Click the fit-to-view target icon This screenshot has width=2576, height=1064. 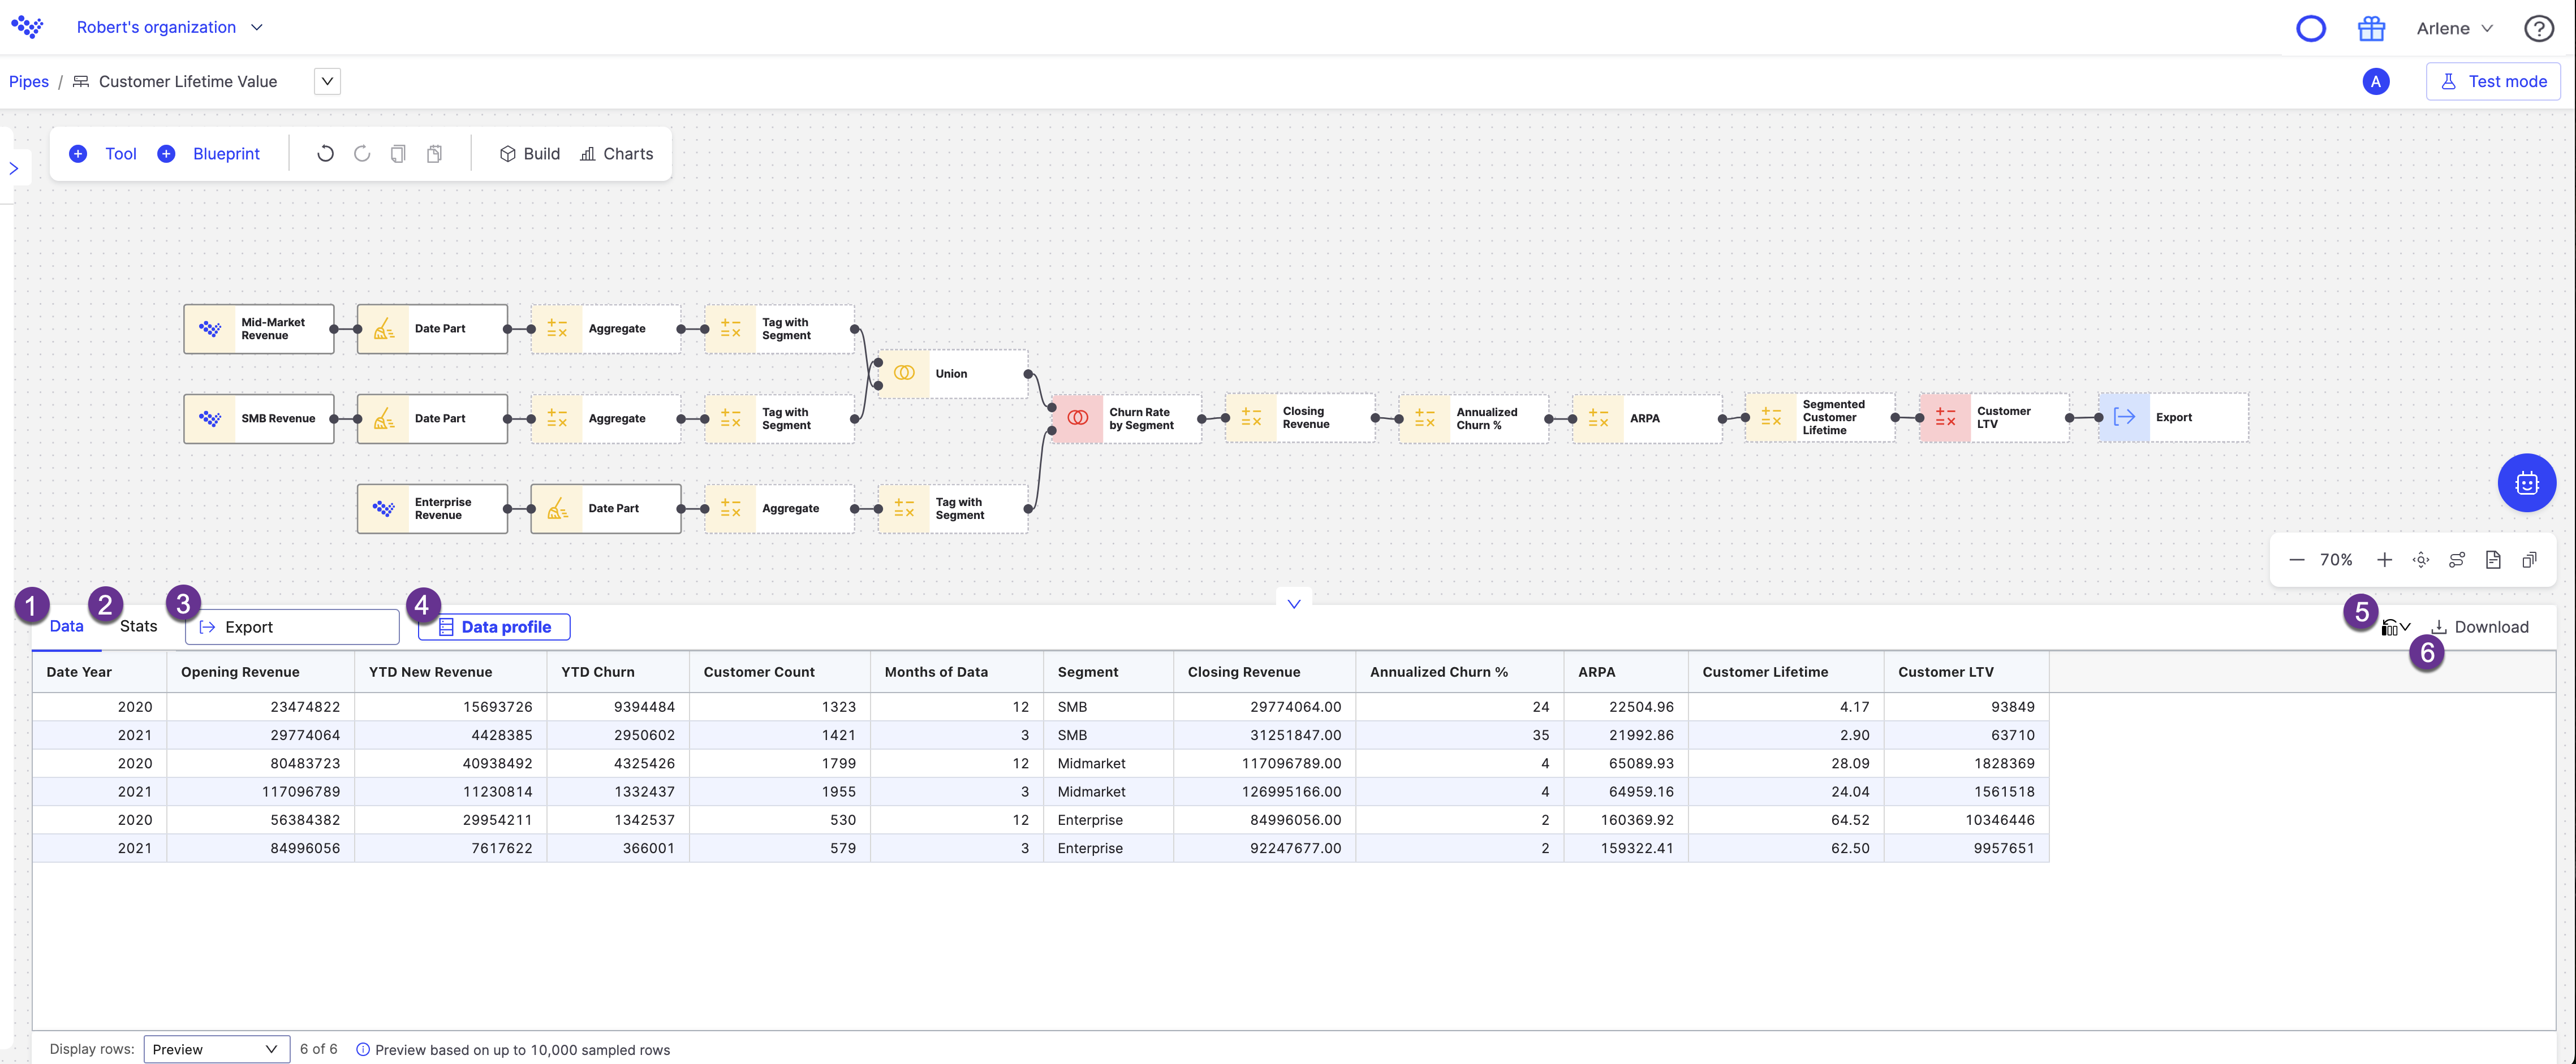click(x=2421, y=560)
